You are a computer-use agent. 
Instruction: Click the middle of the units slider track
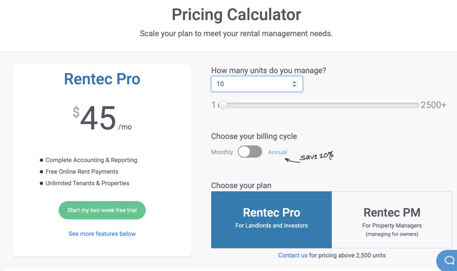tap(319, 105)
